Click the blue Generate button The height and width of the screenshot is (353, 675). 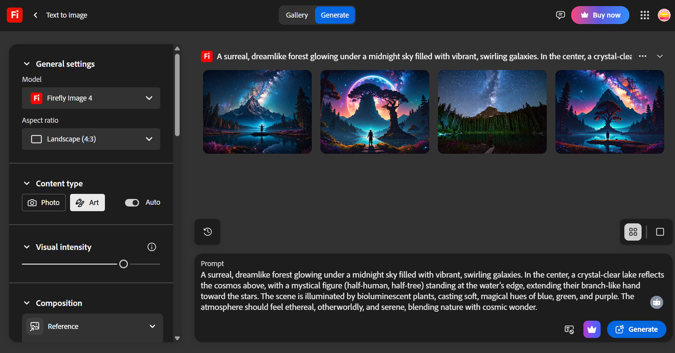(x=637, y=329)
